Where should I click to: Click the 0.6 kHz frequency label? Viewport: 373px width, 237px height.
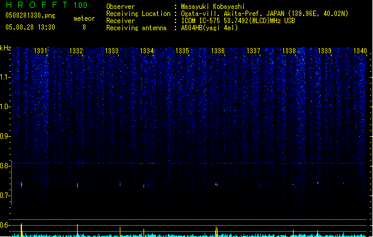point(5,225)
